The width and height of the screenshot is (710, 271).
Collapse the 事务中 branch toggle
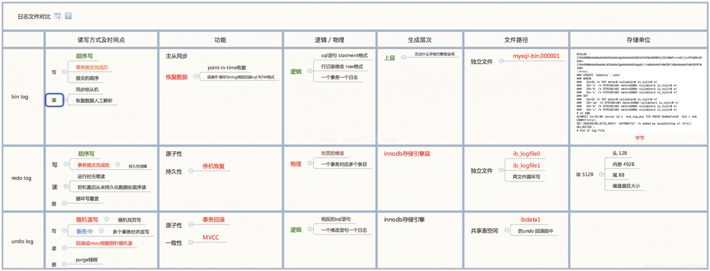pos(100,231)
